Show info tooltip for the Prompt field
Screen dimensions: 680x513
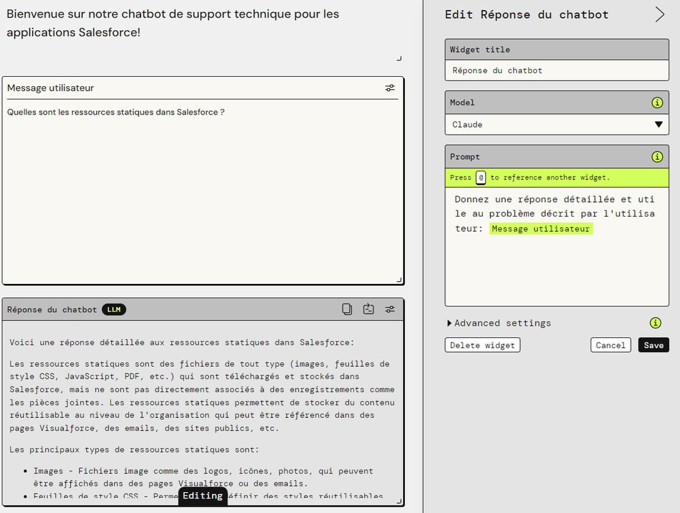[x=657, y=157]
